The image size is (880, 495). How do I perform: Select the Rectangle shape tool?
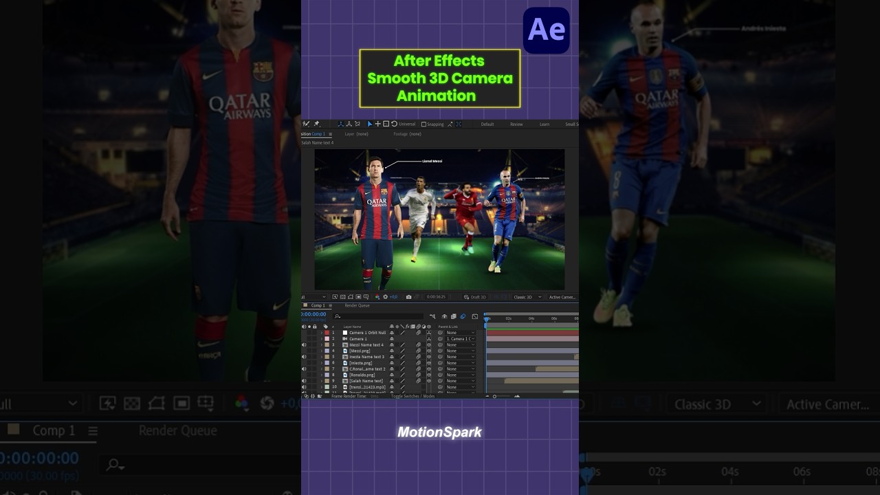coord(386,124)
